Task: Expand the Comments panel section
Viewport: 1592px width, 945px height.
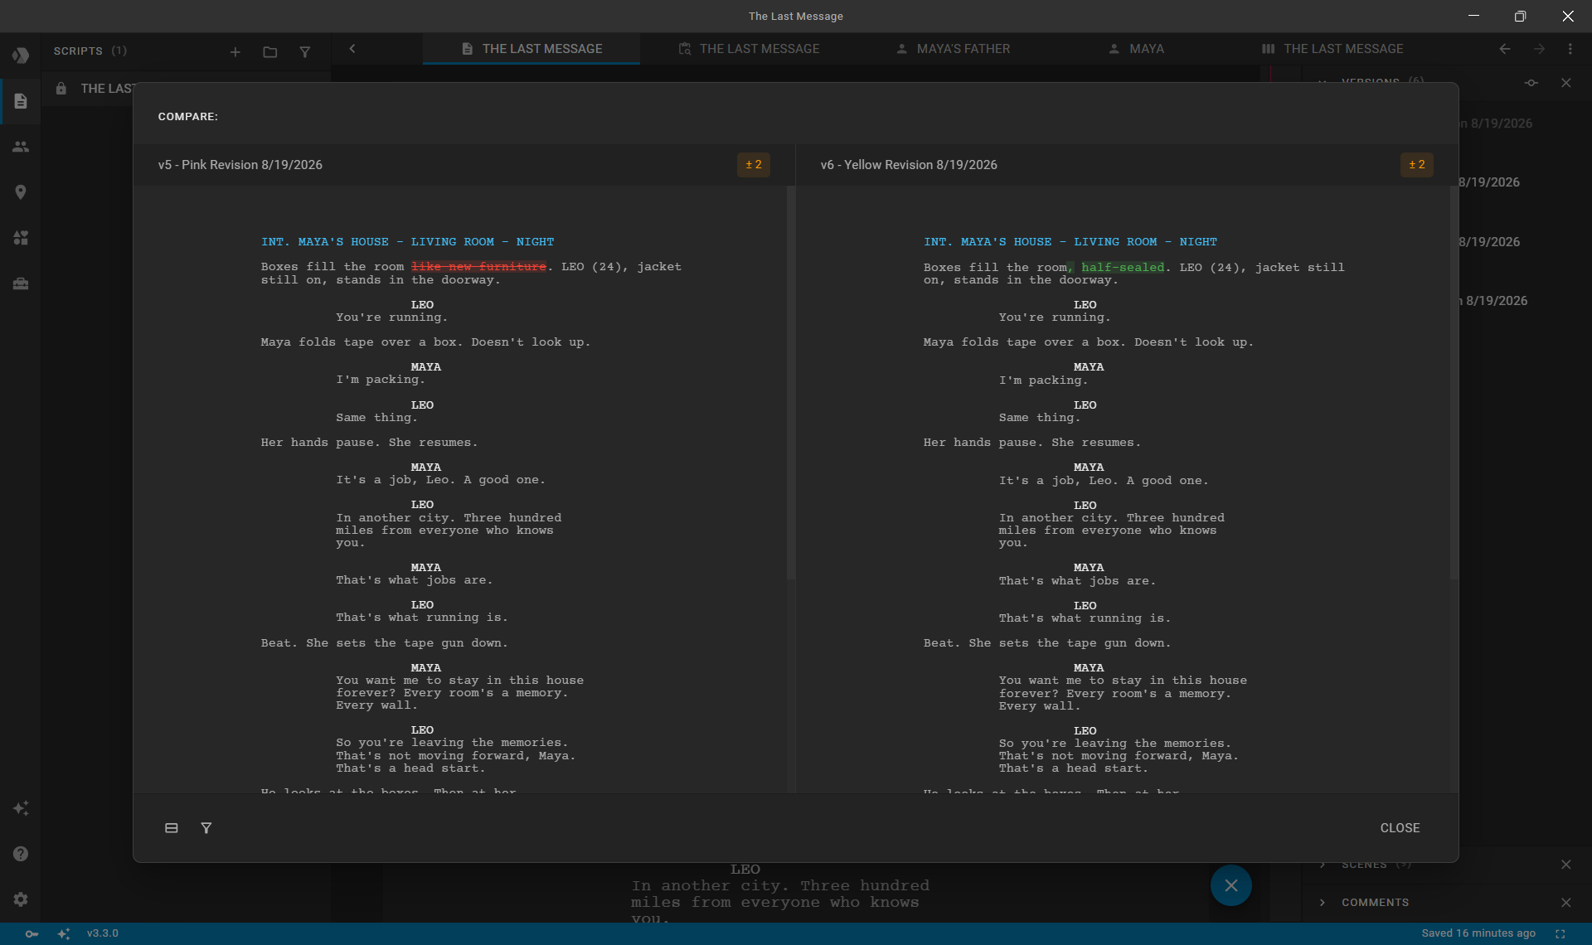Action: click(1323, 903)
